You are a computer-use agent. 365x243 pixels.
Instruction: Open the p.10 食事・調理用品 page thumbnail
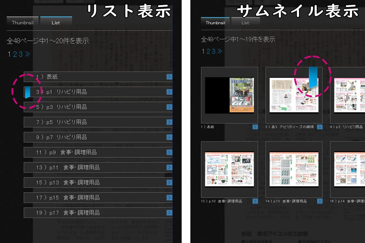click(x=229, y=169)
